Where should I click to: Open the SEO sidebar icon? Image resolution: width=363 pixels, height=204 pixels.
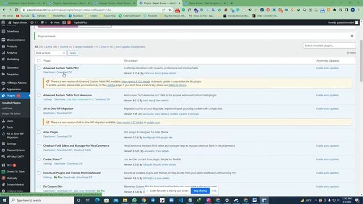(3, 165)
